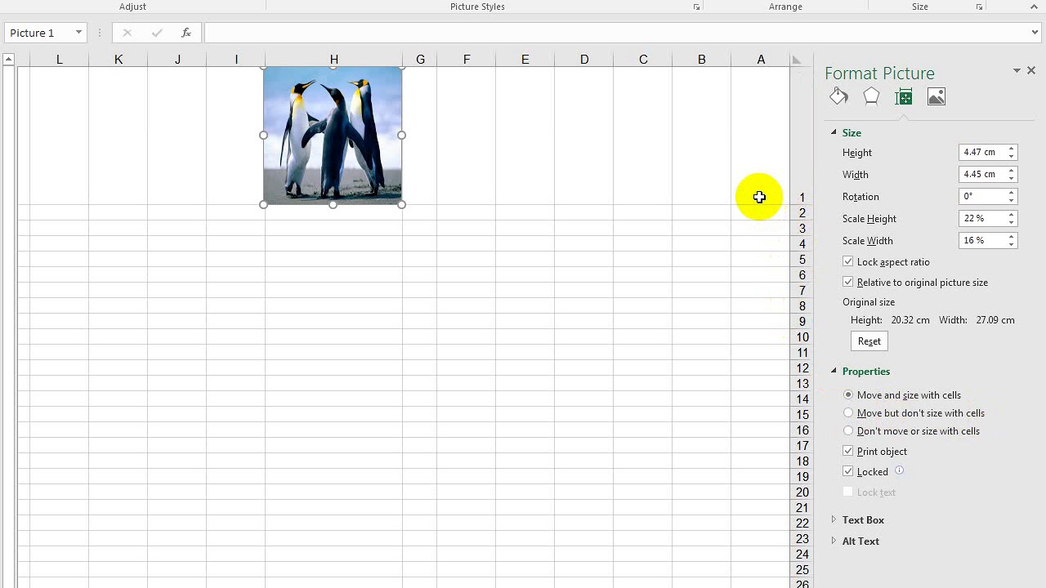Increase Rotation with the up spinner
This screenshot has width=1046, height=588.
tap(1012, 193)
